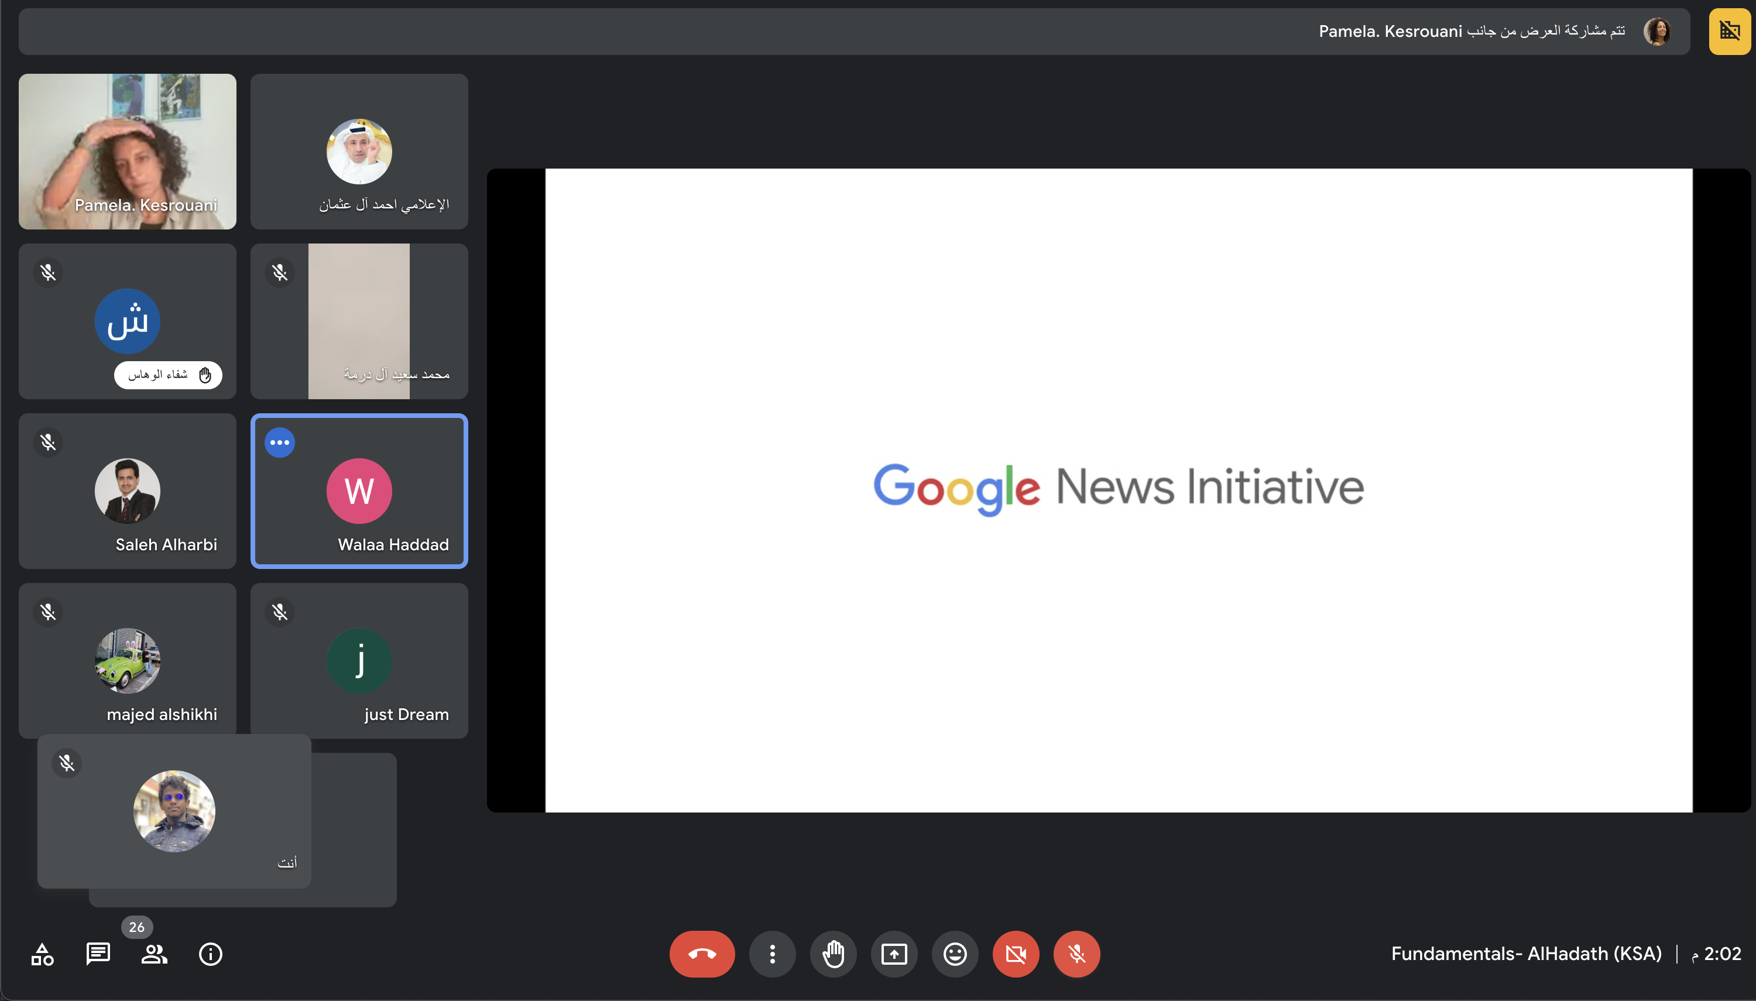
Task: Open meeting details info icon
Action: [210, 954]
